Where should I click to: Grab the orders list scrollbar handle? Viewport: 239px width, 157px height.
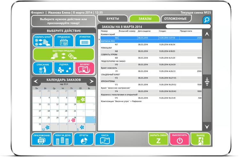(207, 82)
